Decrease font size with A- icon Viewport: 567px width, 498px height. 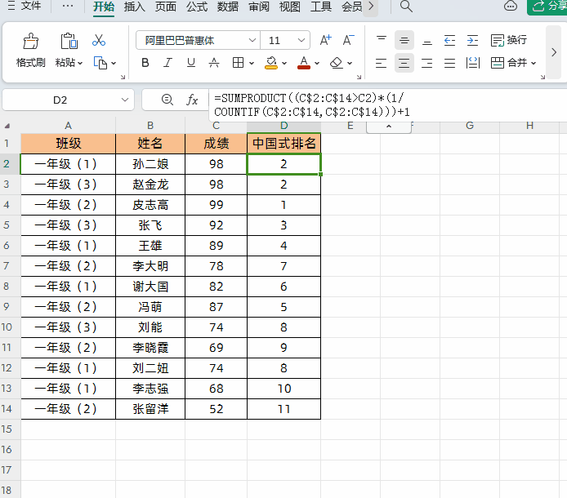click(x=348, y=40)
